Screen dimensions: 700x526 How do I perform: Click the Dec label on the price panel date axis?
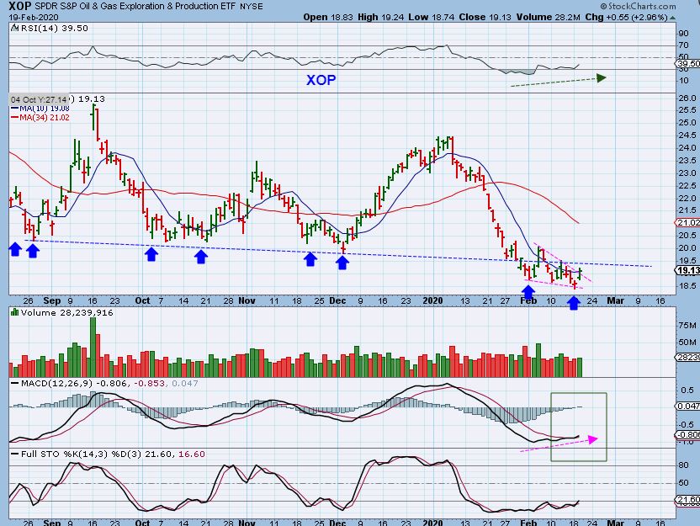click(x=337, y=300)
